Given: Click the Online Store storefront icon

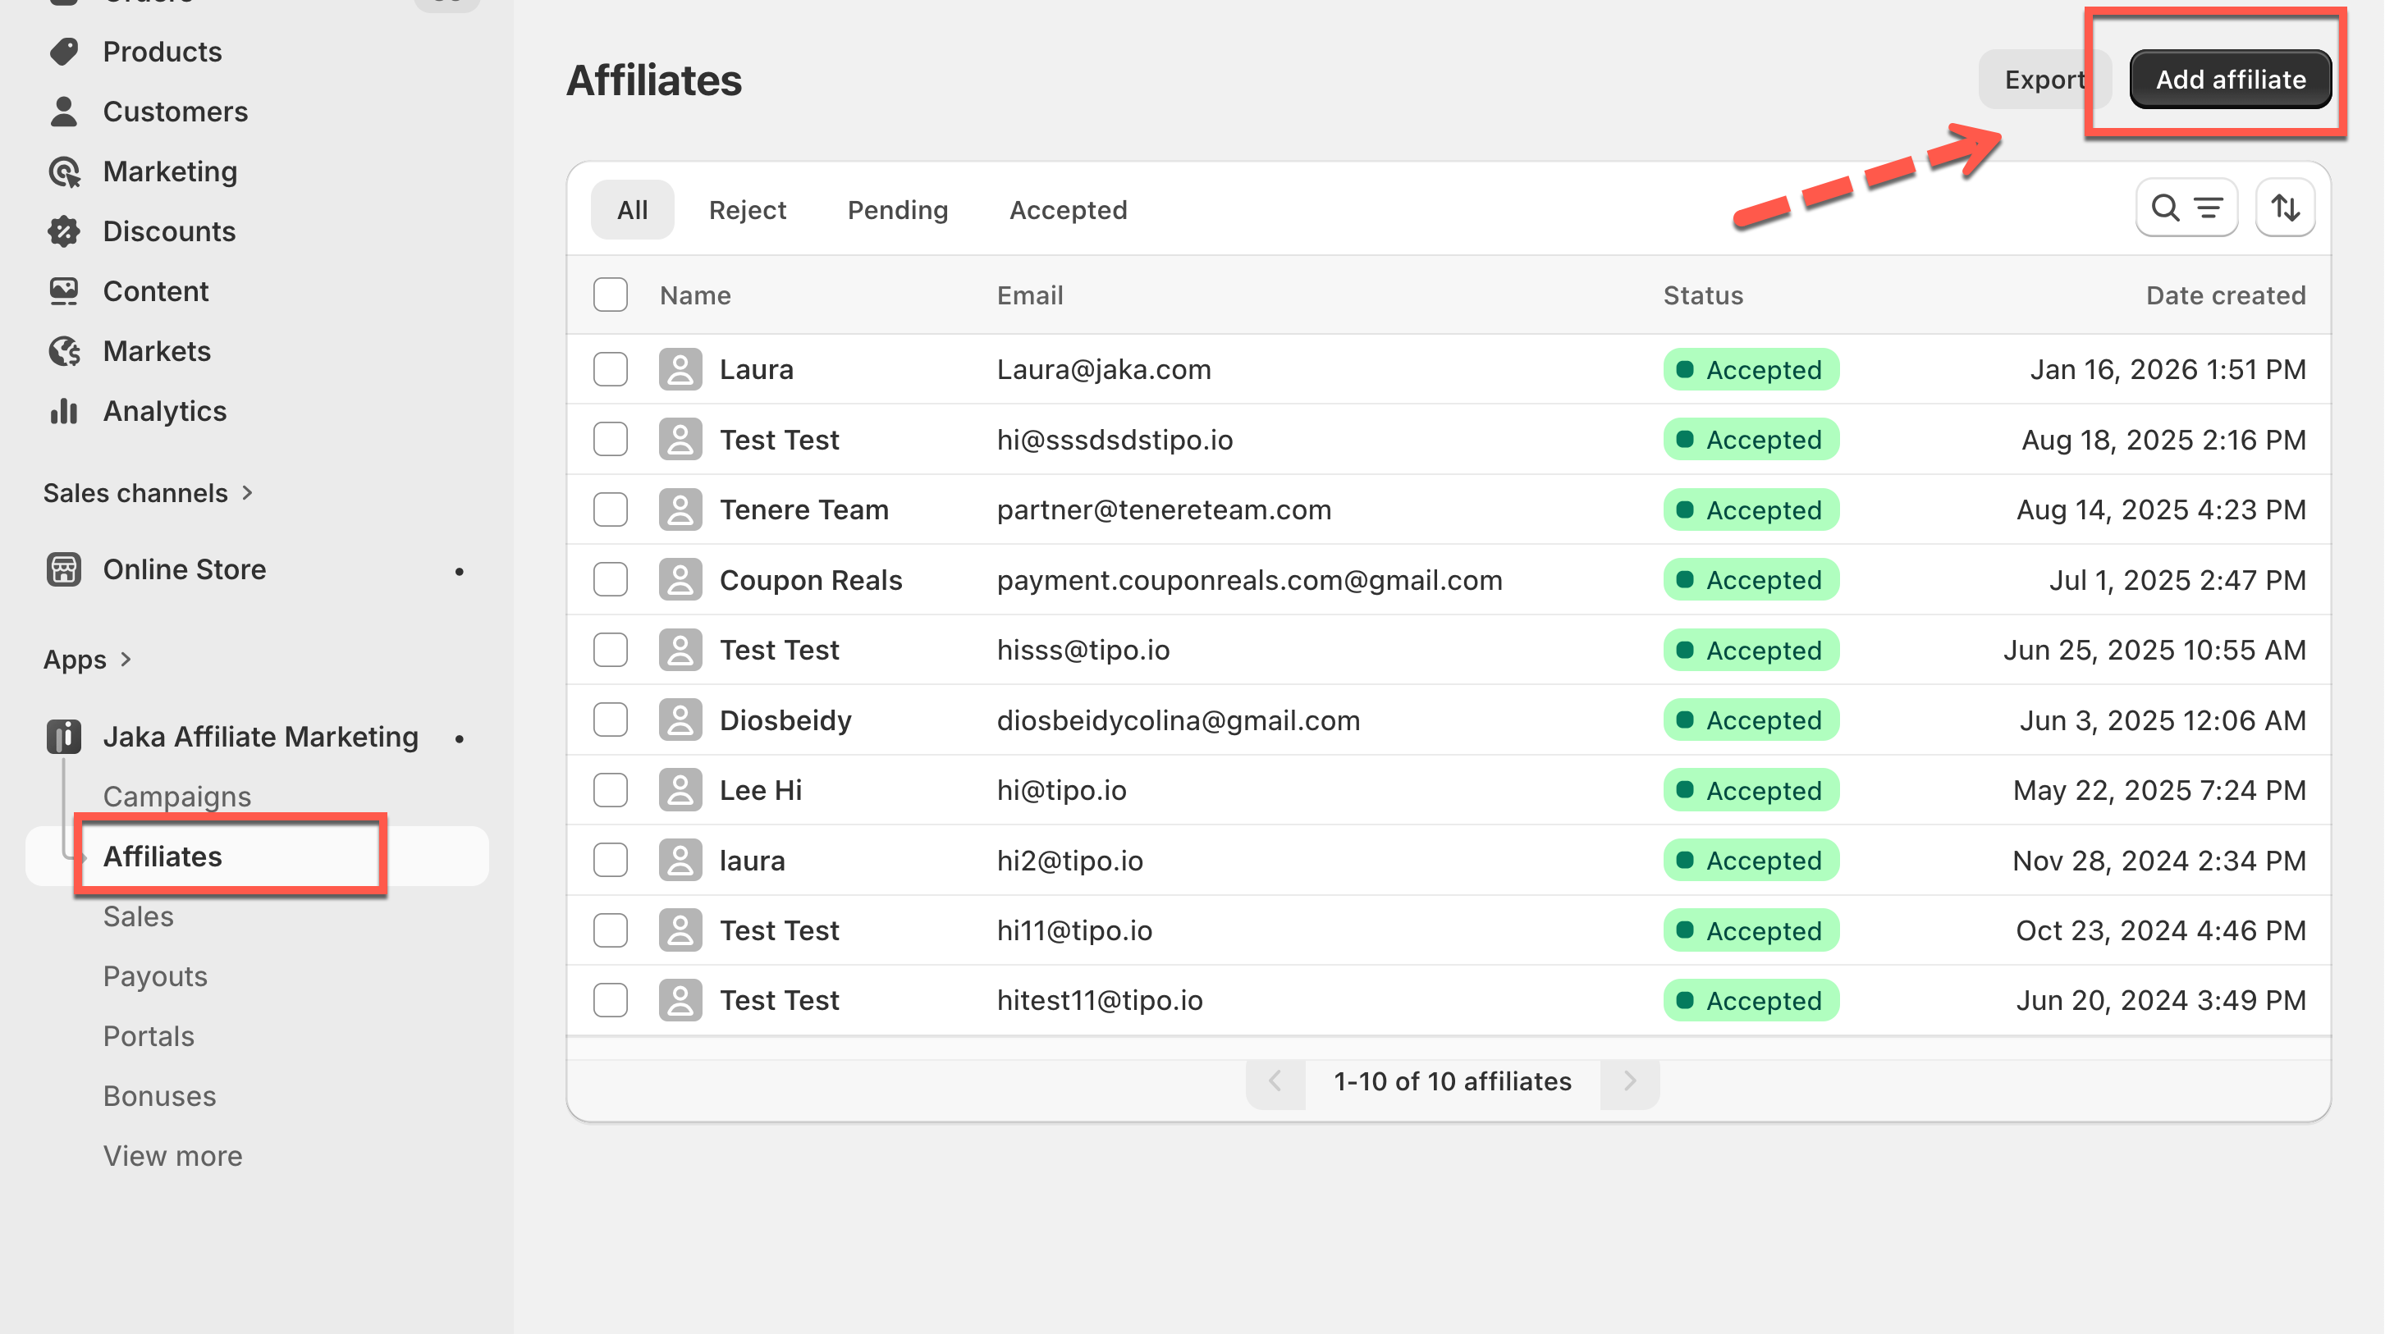Looking at the screenshot, I should 64,569.
